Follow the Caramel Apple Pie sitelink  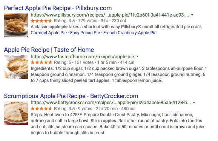point(49,33)
